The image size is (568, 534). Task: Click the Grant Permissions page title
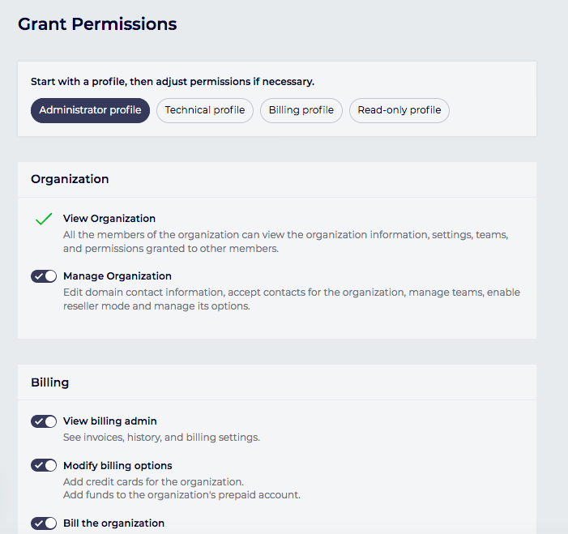click(97, 24)
